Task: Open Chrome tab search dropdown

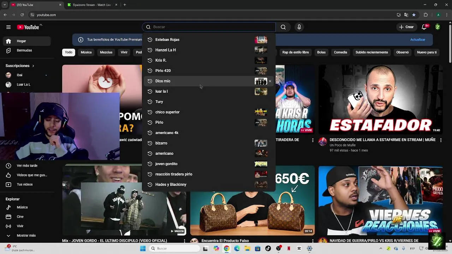Action: tap(5, 5)
